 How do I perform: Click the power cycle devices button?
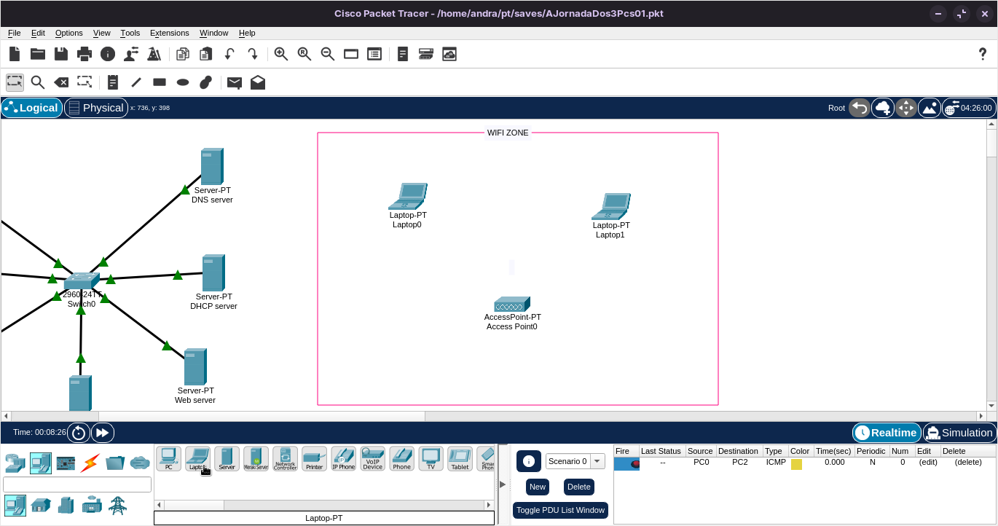point(79,433)
